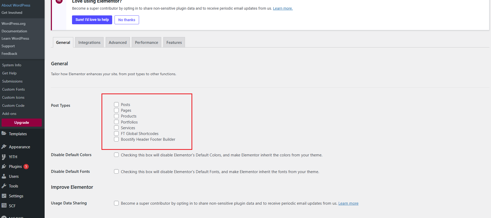This screenshot has height=218, width=491.
Task: Open Support menu item
Action: (x=8, y=46)
